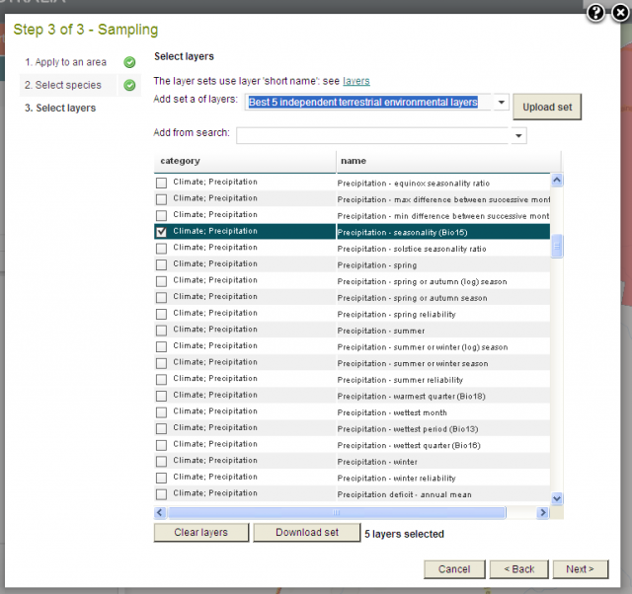This screenshot has height=594, width=632.
Task: Click green checkmark beside Select species
Action: (129, 85)
